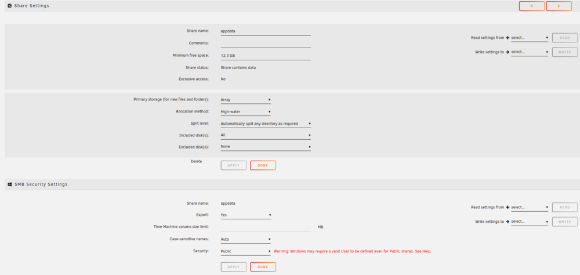This screenshot has height=275, width=580.
Task: Click the 'Share Settings' heading text
Action: pyautogui.click(x=31, y=6)
